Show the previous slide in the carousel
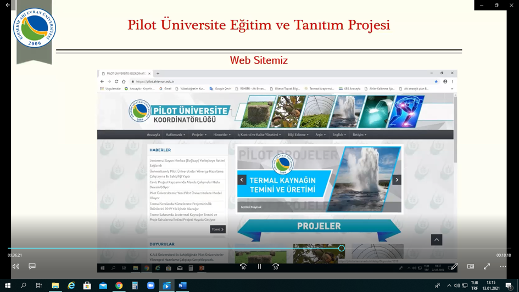 coord(242,180)
